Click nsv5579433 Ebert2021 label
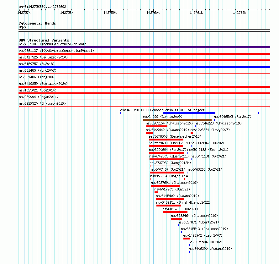 pos(169,143)
